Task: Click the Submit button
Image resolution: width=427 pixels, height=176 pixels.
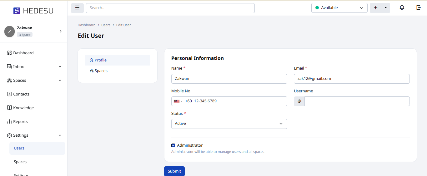Action: (174, 171)
